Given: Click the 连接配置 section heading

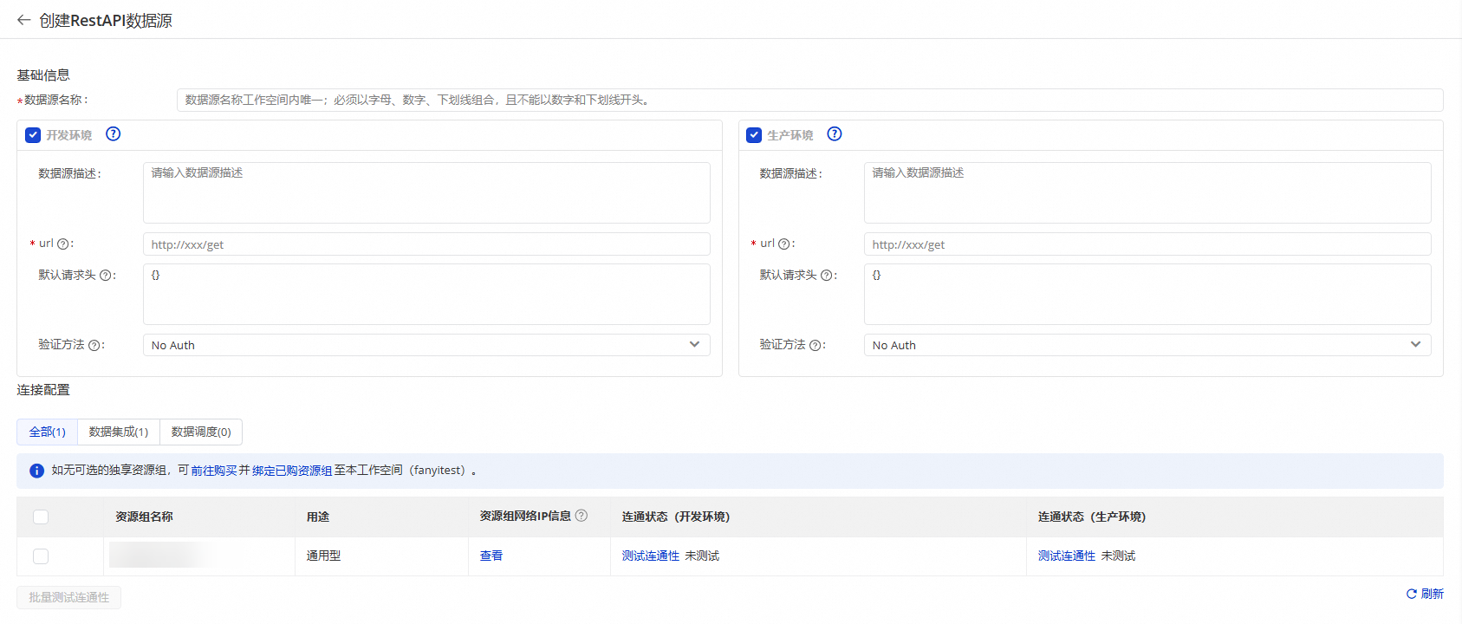Looking at the screenshot, I should (43, 390).
